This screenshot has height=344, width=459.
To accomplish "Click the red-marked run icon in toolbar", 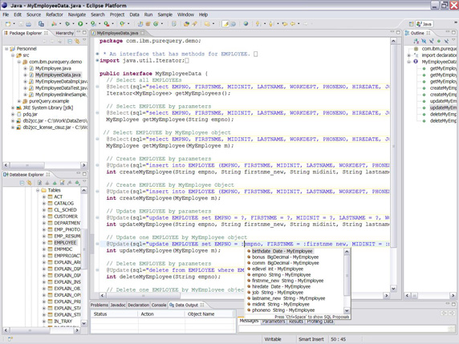I will click(106, 24).
